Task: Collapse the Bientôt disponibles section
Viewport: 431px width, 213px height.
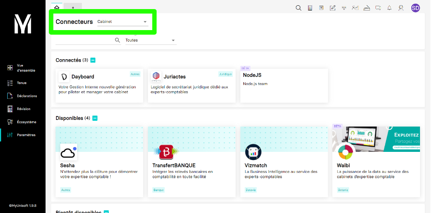Action: coord(106,212)
